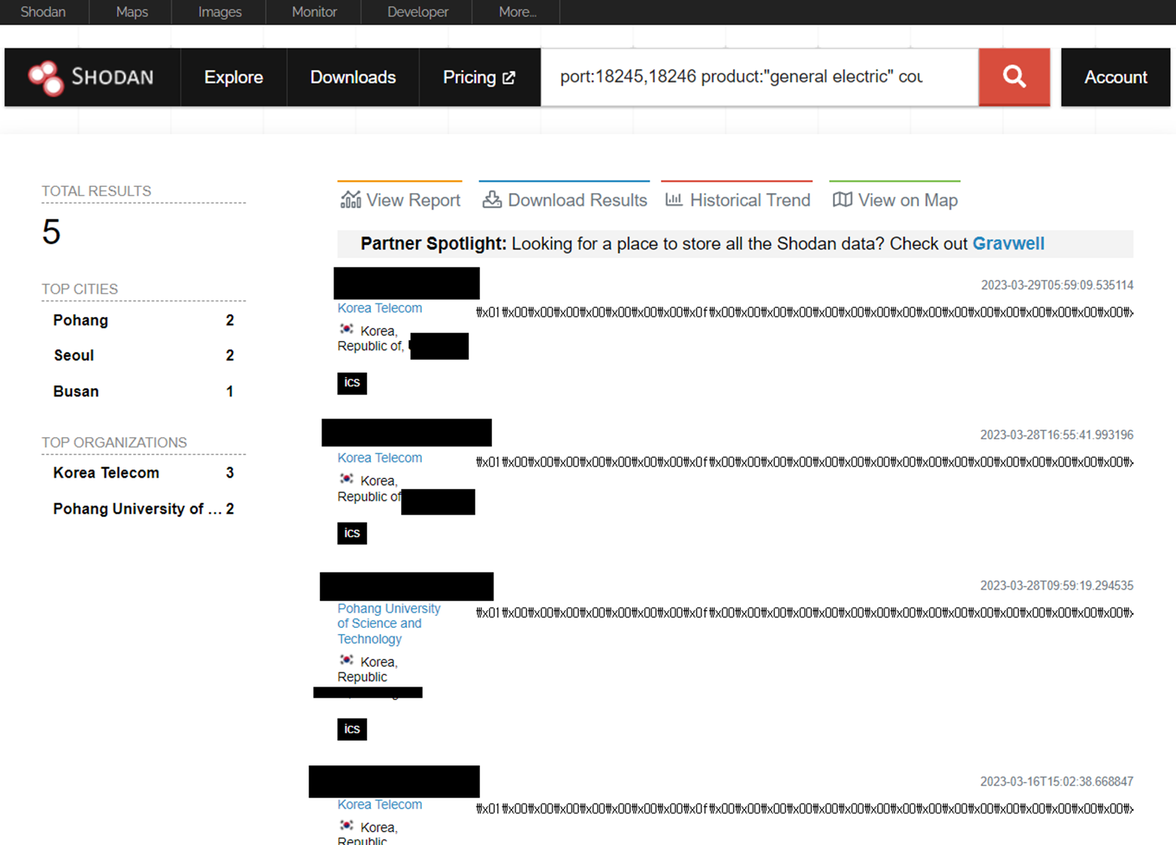Open the Developer tab in the top bar
This screenshot has height=845, width=1176.
tap(418, 12)
